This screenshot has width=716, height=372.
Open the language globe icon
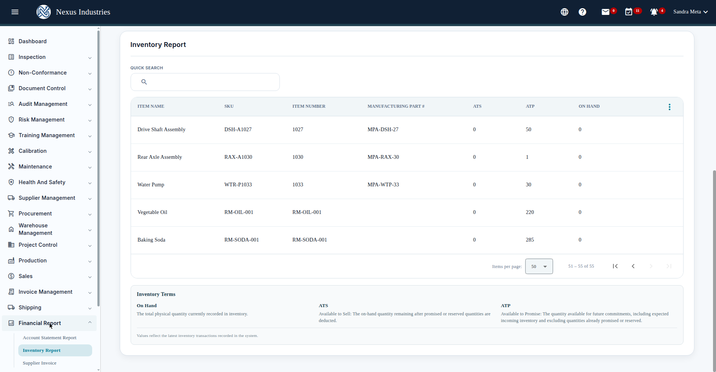coord(565,12)
